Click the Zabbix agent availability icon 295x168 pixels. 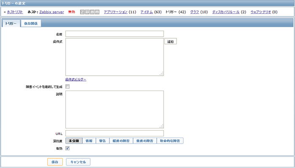[82, 12]
